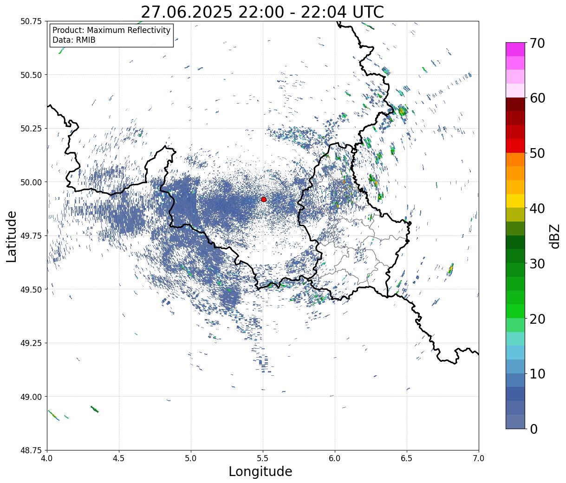Click the longitude tick label 6.0
The height and width of the screenshot is (483, 566).
click(x=335, y=458)
